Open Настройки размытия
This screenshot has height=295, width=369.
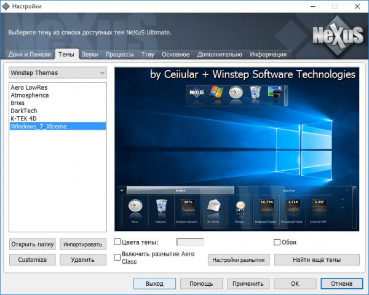click(239, 260)
